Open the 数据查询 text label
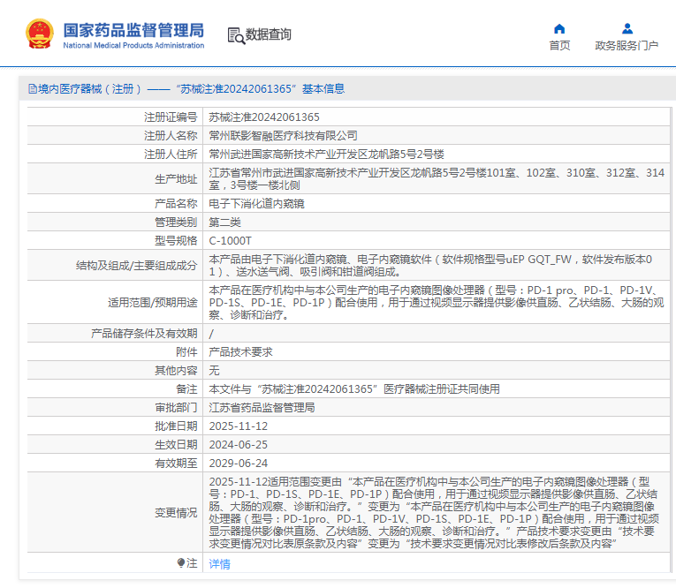 (x=269, y=35)
